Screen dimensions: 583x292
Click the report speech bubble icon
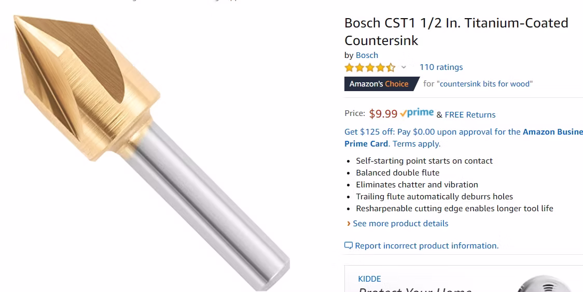click(349, 246)
